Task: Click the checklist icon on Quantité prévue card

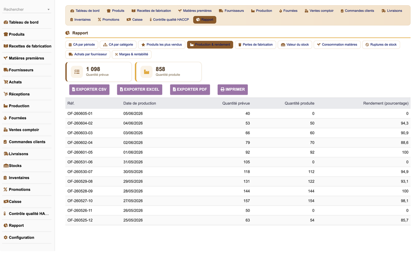Action: [x=77, y=72]
